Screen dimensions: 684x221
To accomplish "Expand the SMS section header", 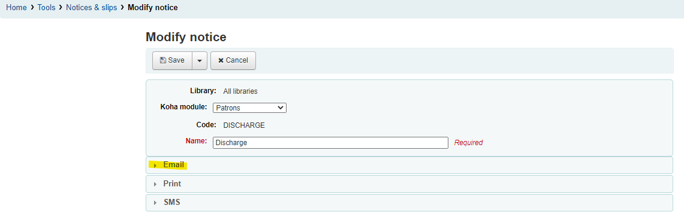I will tap(409, 202).
